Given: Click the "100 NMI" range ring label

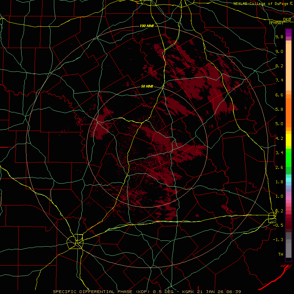Looking at the screenshot, I should coord(147,26).
